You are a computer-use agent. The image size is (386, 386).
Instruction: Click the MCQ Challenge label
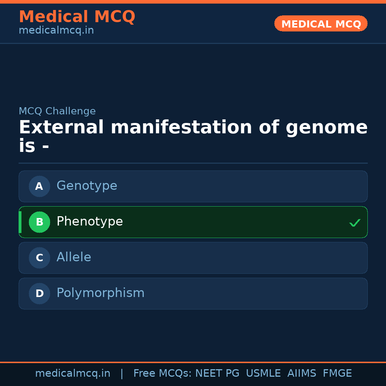(x=57, y=111)
